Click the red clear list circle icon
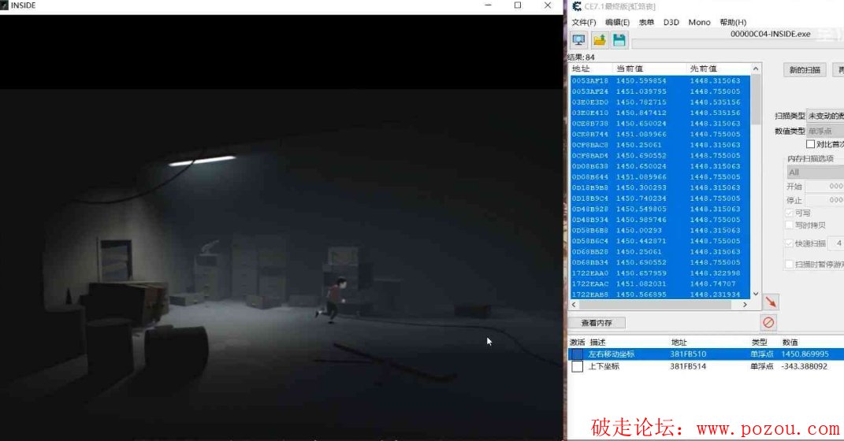 (x=768, y=322)
